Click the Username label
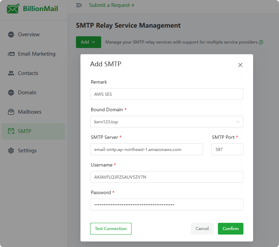The image size is (279, 247). tap(102, 165)
